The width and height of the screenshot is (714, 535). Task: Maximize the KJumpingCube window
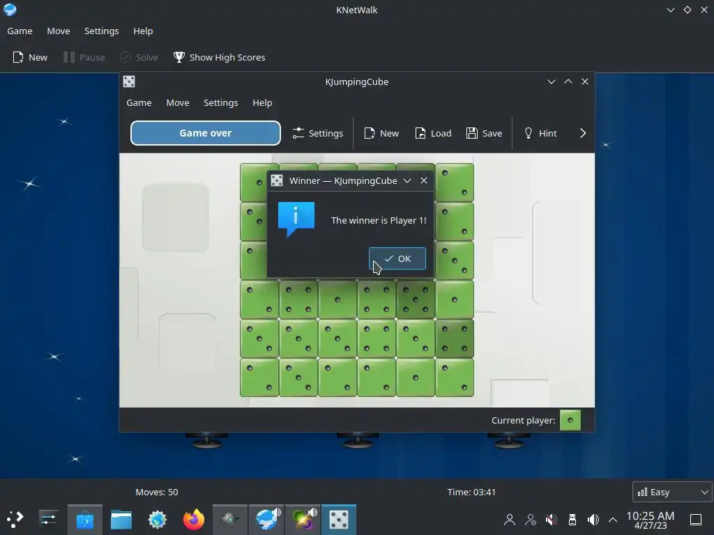[568, 82]
